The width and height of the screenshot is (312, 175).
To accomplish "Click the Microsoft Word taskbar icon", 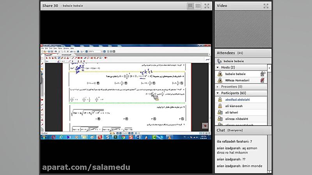I will [x=138, y=137].
